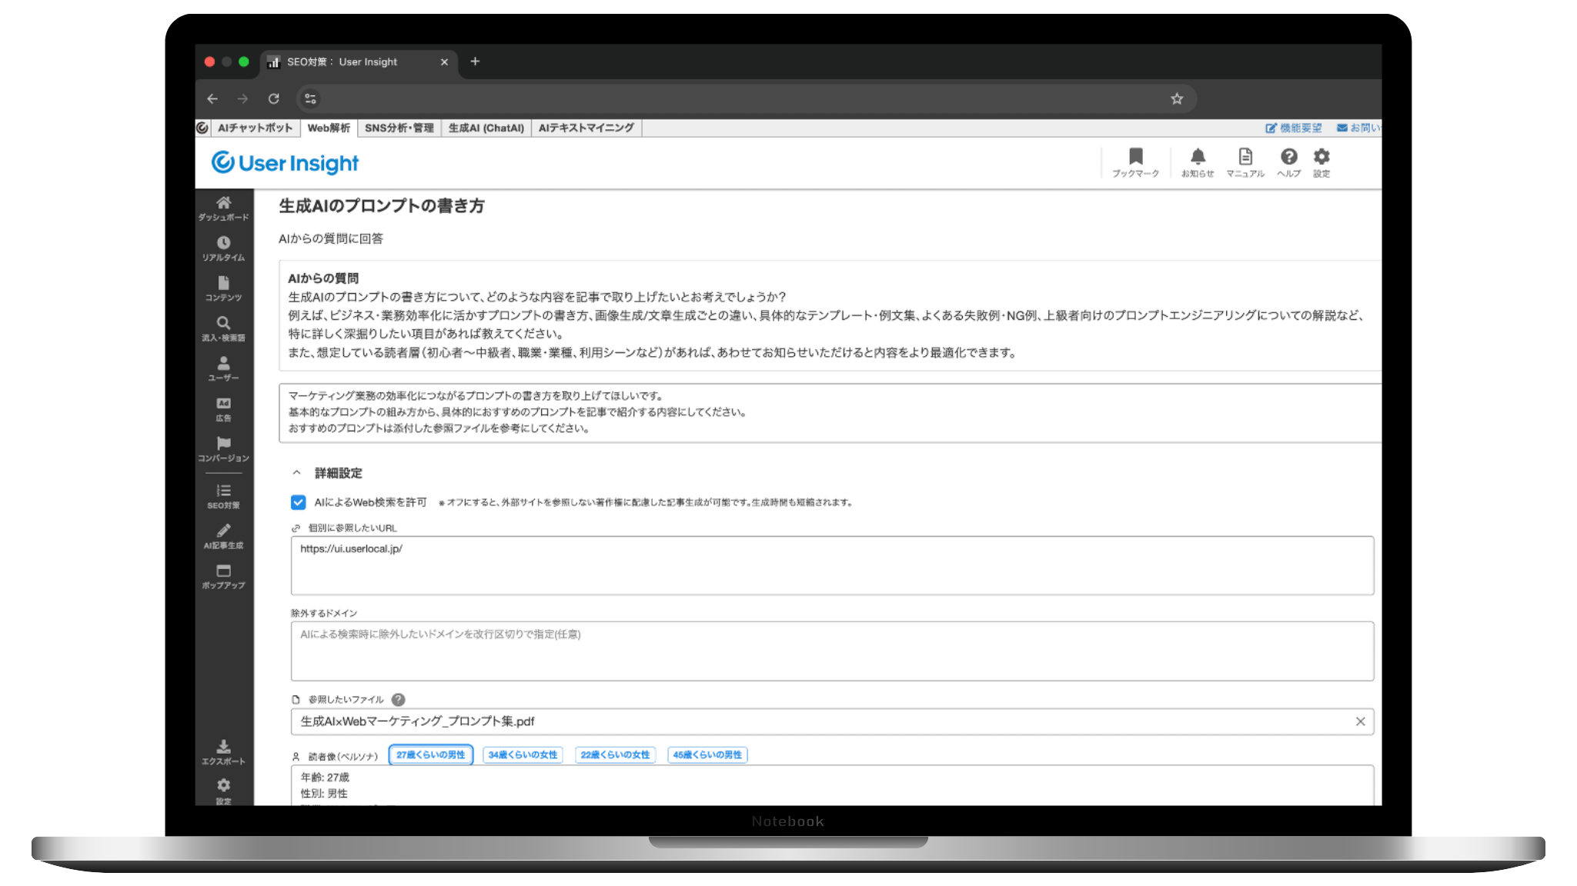Remove the attached プロンプト集.pdf file
1577x886 pixels.
(x=1360, y=721)
